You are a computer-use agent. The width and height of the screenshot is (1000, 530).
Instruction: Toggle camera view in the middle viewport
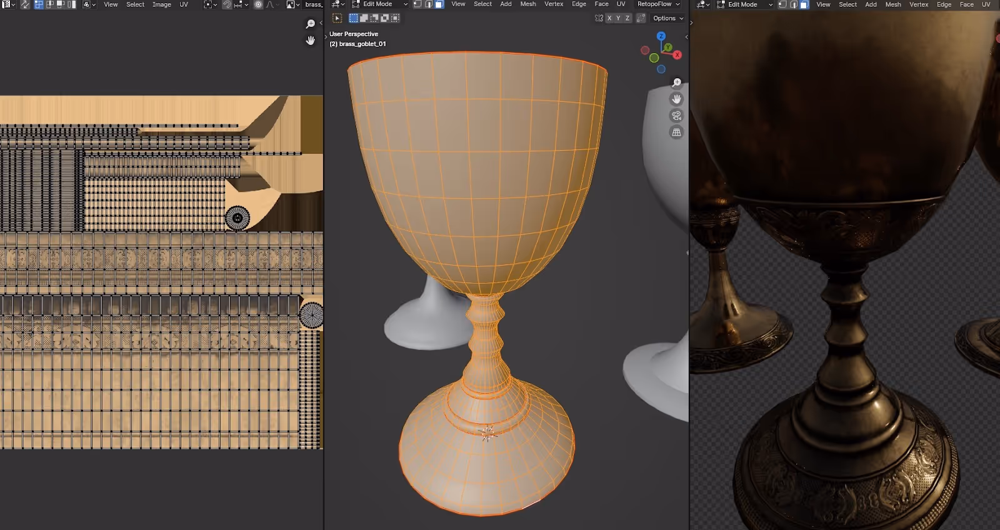(x=676, y=116)
